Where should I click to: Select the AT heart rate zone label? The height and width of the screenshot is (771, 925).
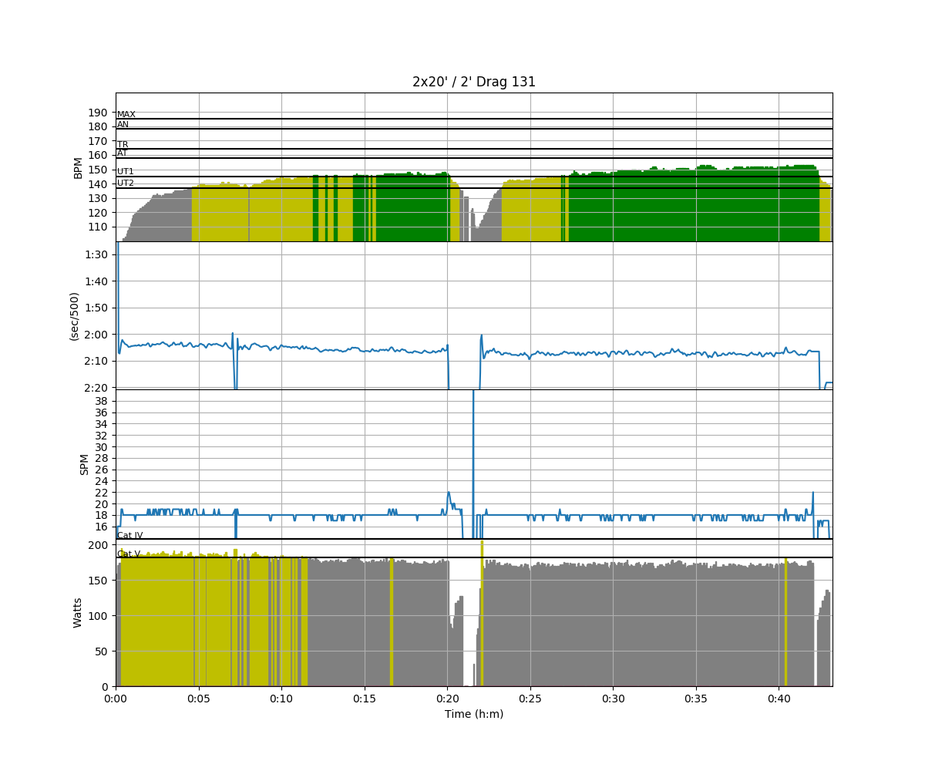pos(123,153)
